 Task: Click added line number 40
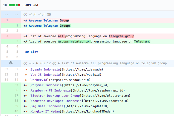16,111
